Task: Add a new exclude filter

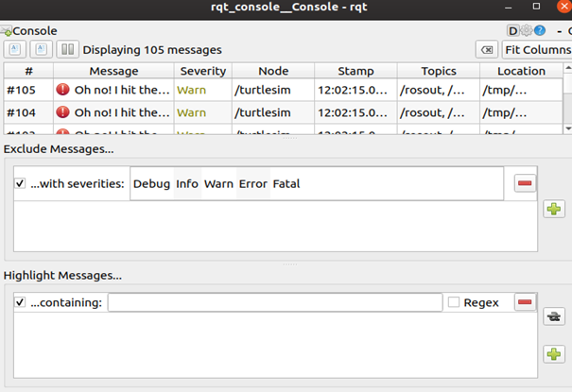Action: pos(554,210)
